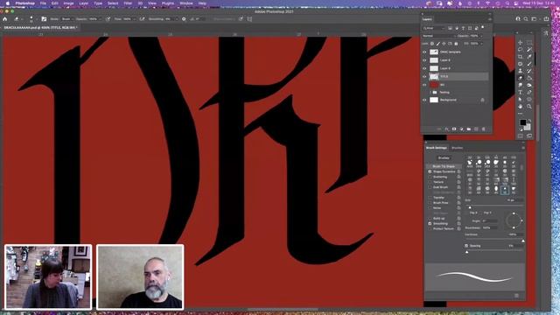
Task: Open layer blend mode Normal dropdown
Action: [x=438, y=36]
